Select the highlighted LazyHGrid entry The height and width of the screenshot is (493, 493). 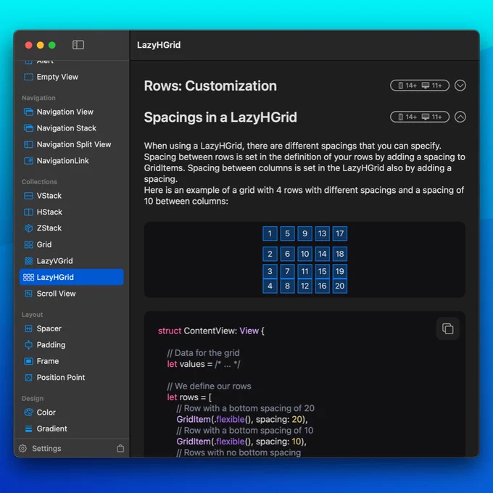coord(72,277)
